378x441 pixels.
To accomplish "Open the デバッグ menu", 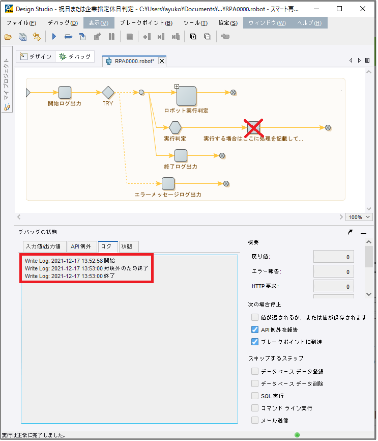I will click(x=63, y=23).
